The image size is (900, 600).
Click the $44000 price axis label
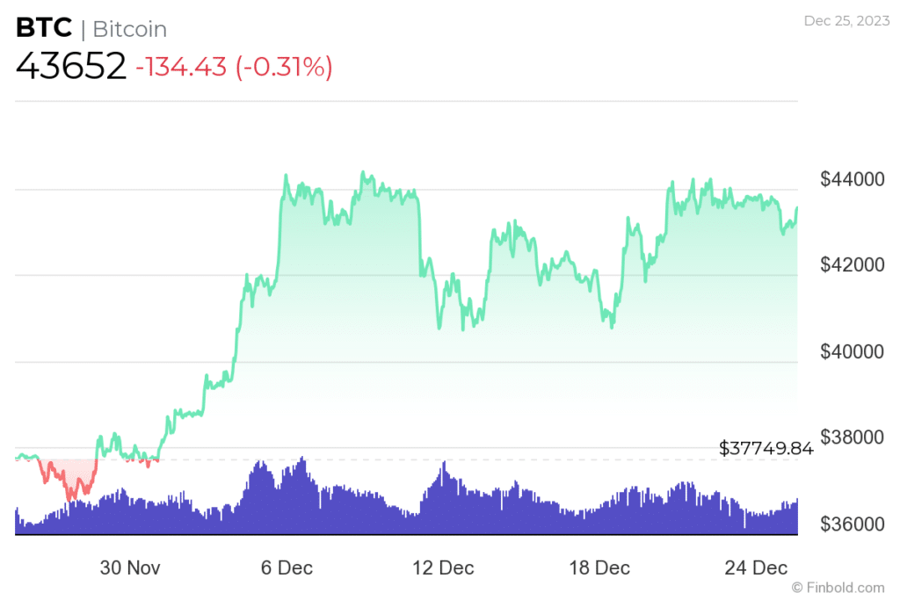[x=852, y=179]
